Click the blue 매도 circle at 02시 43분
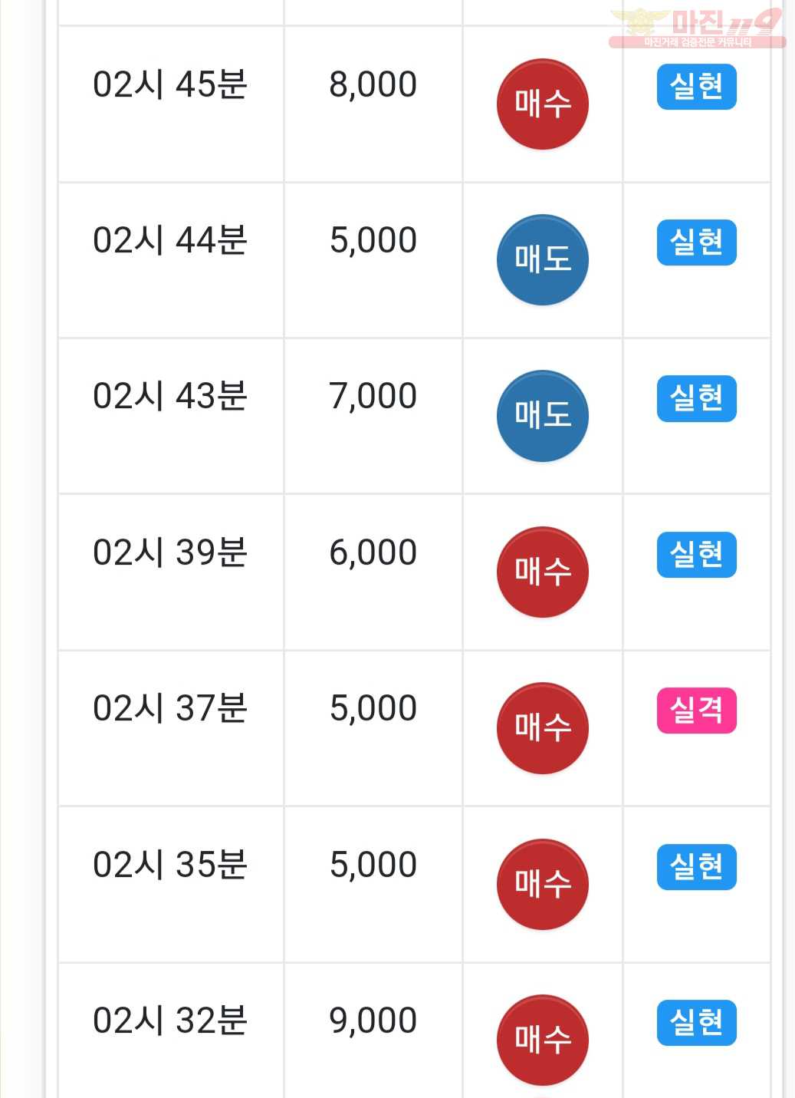The image size is (795, 1098). click(543, 416)
